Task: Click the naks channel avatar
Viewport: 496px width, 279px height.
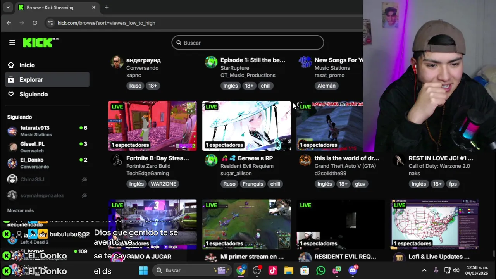Action: click(399, 160)
